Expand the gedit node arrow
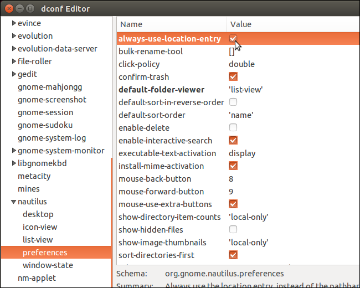The height and width of the screenshot is (288, 360). 14,74
